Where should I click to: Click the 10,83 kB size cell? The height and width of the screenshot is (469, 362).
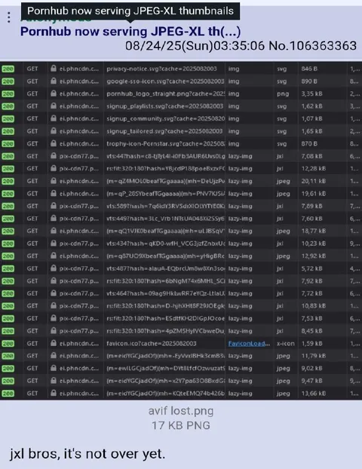[313, 306]
